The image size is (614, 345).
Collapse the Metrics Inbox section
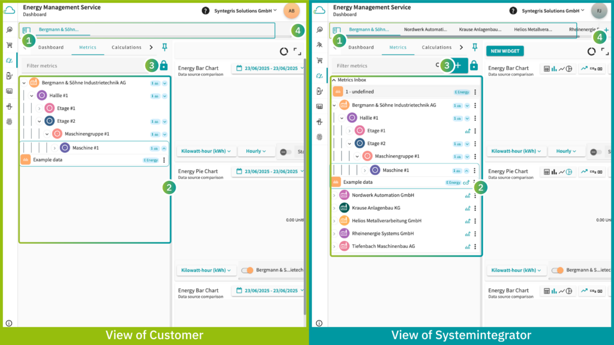coord(334,80)
